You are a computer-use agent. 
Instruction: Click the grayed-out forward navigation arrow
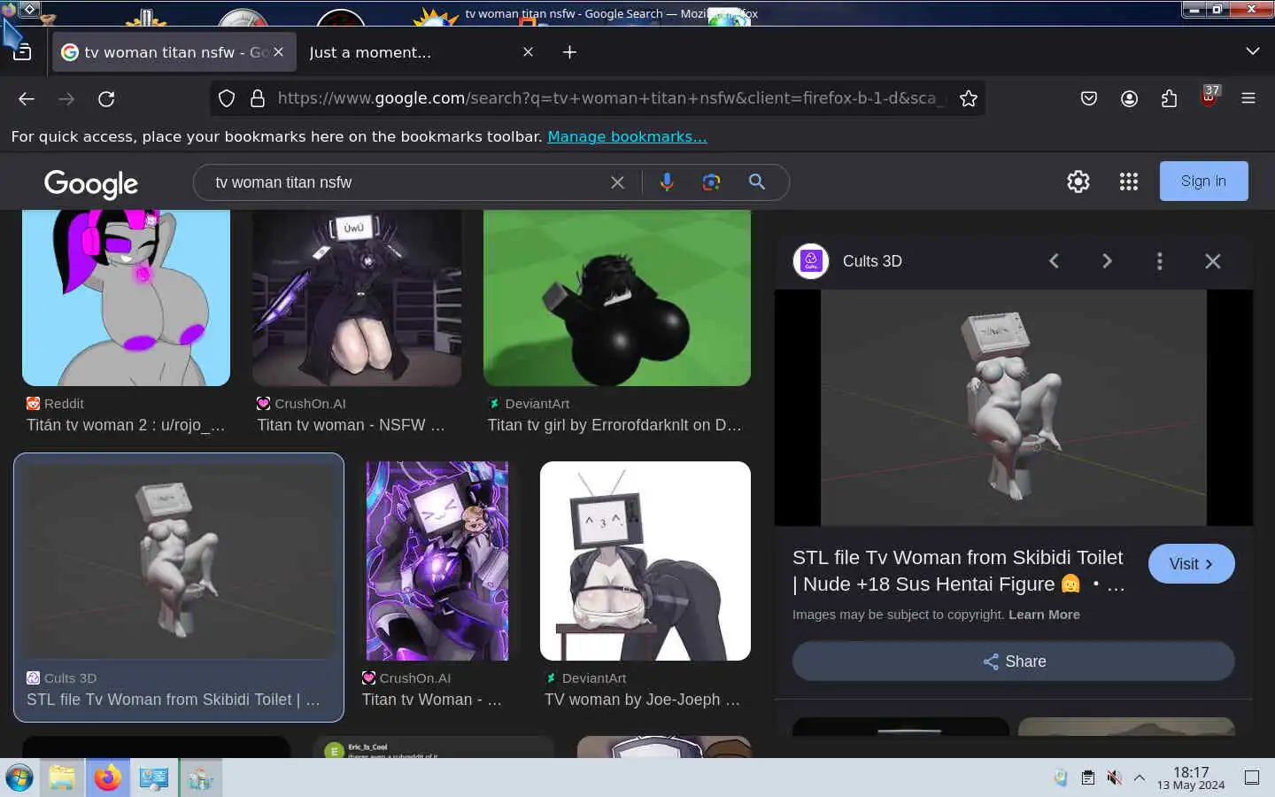coord(66,98)
